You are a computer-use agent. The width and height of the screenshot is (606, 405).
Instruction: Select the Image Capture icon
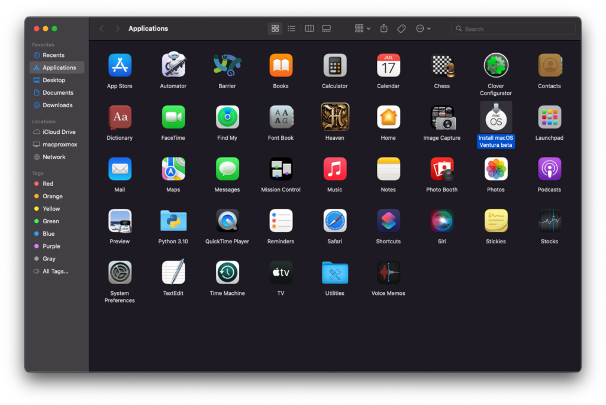click(x=442, y=117)
